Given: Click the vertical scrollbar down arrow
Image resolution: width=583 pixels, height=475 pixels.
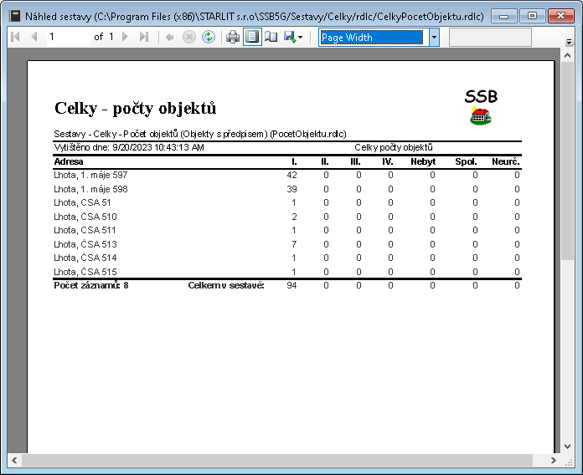Looking at the screenshot, I should 567,447.
